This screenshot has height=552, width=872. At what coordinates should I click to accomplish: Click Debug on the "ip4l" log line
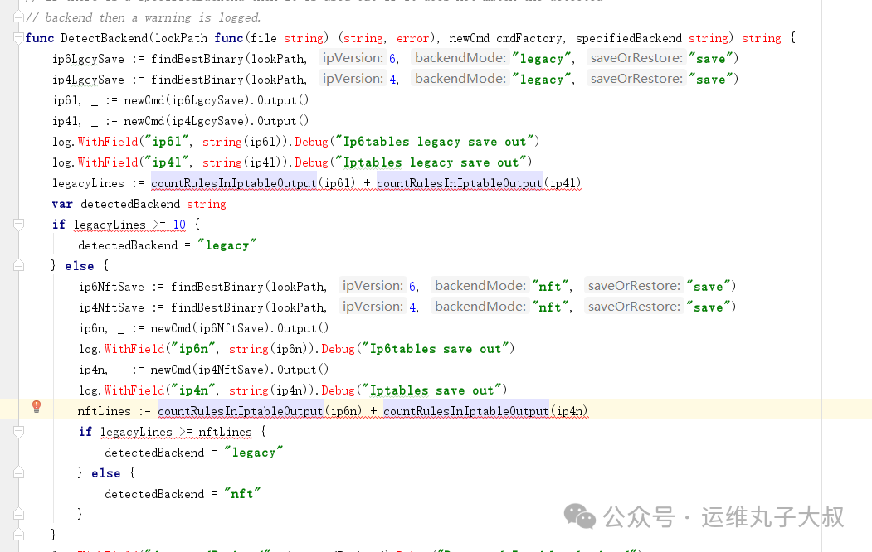tap(311, 162)
